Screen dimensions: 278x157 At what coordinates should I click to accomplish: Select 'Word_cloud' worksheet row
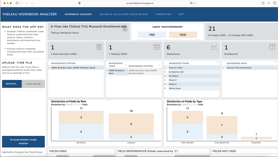click(192, 88)
